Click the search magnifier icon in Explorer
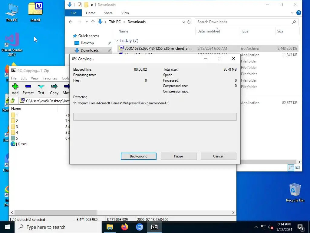The image size is (310, 233). coord(294,22)
